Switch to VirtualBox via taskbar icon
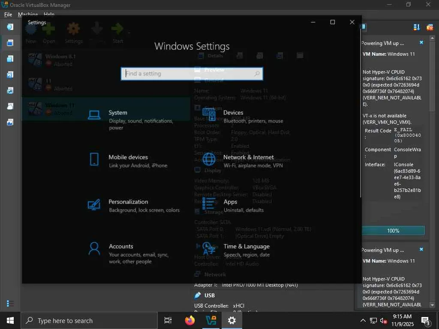 pyautogui.click(x=211, y=320)
